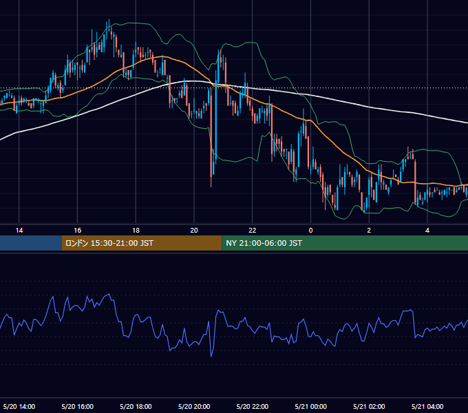The height and width of the screenshot is (413, 468).
Task: Click the 5/21 00:00 date label
Action: [310, 406]
